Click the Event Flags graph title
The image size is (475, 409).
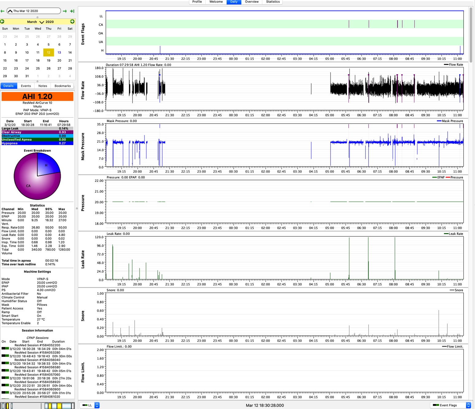point(83,34)
